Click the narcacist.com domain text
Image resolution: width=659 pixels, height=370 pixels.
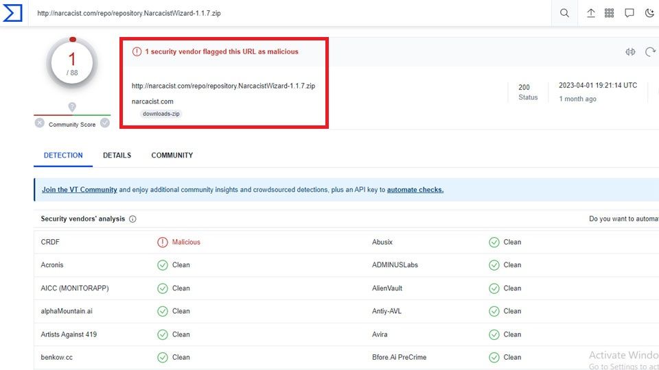pyautogui.click(x=152, y=101)
